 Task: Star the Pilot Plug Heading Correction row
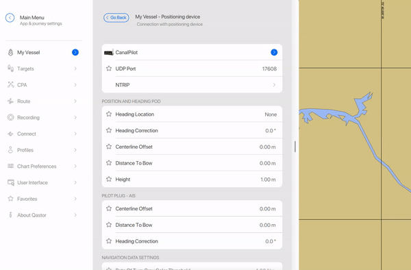[109, 241]
